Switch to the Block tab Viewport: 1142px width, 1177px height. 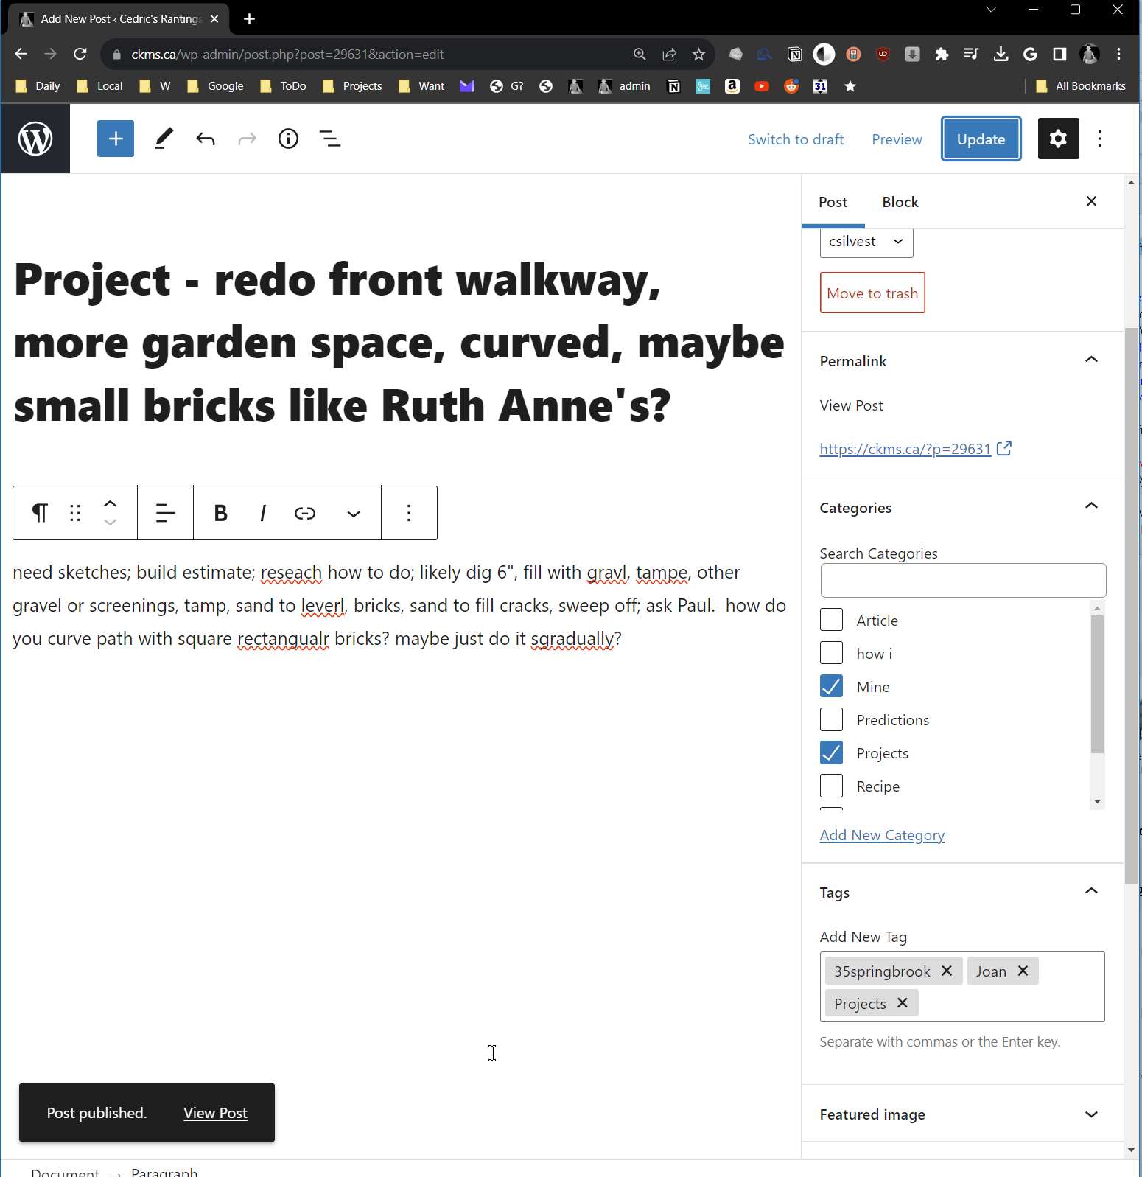(900, 202)
